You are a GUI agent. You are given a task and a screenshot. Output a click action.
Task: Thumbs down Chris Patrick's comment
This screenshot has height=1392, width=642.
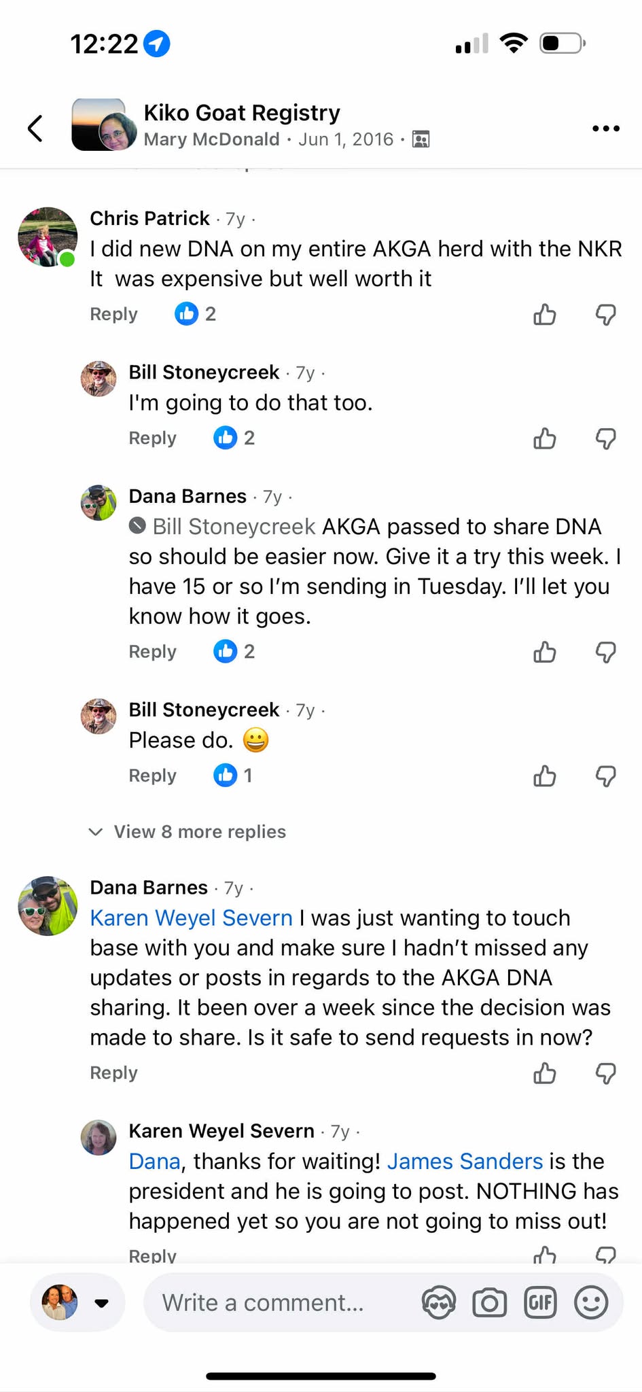(x=605, y=314)
